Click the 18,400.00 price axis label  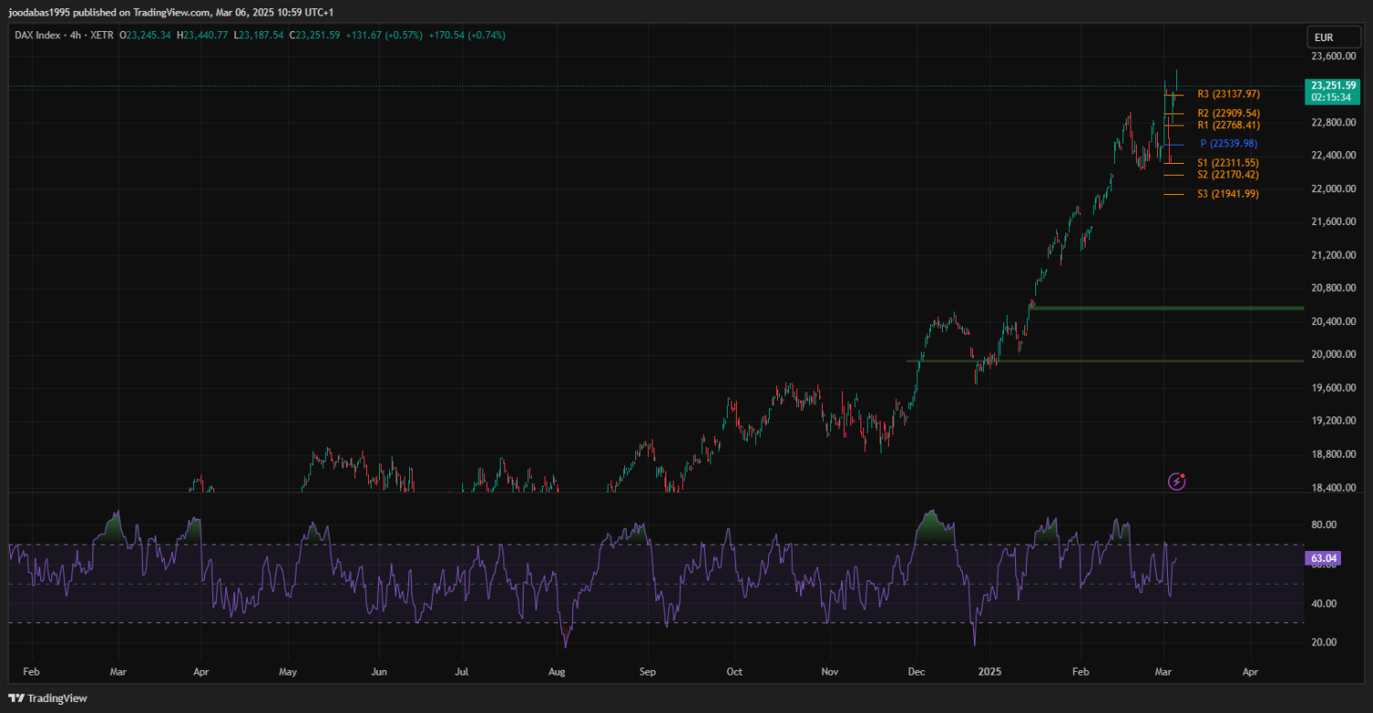[x=1334, y=488]
